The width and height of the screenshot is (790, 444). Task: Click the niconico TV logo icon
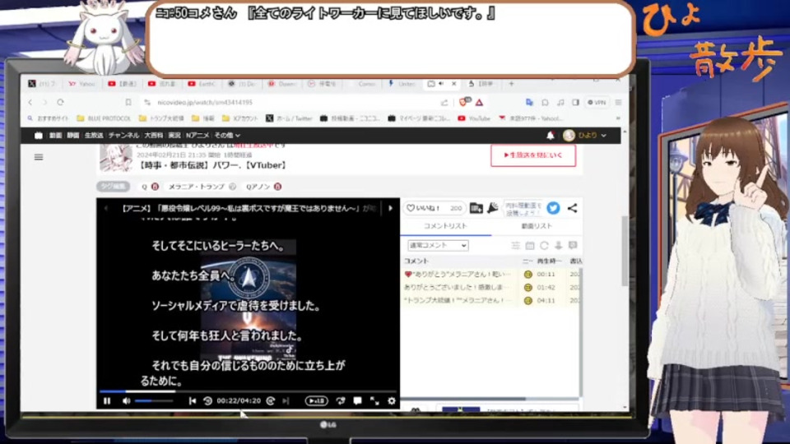[x=39, y=136]
